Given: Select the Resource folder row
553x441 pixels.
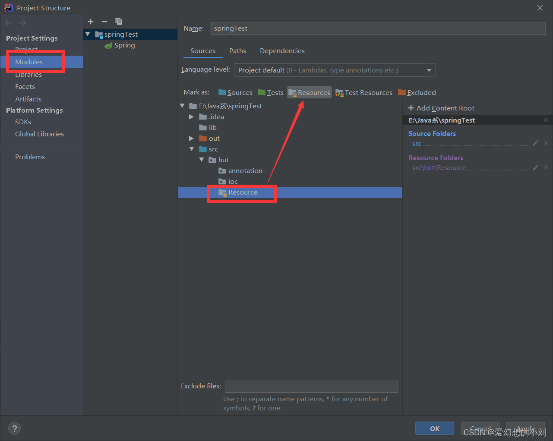Looking at the screenshot, I should point(290,192).
